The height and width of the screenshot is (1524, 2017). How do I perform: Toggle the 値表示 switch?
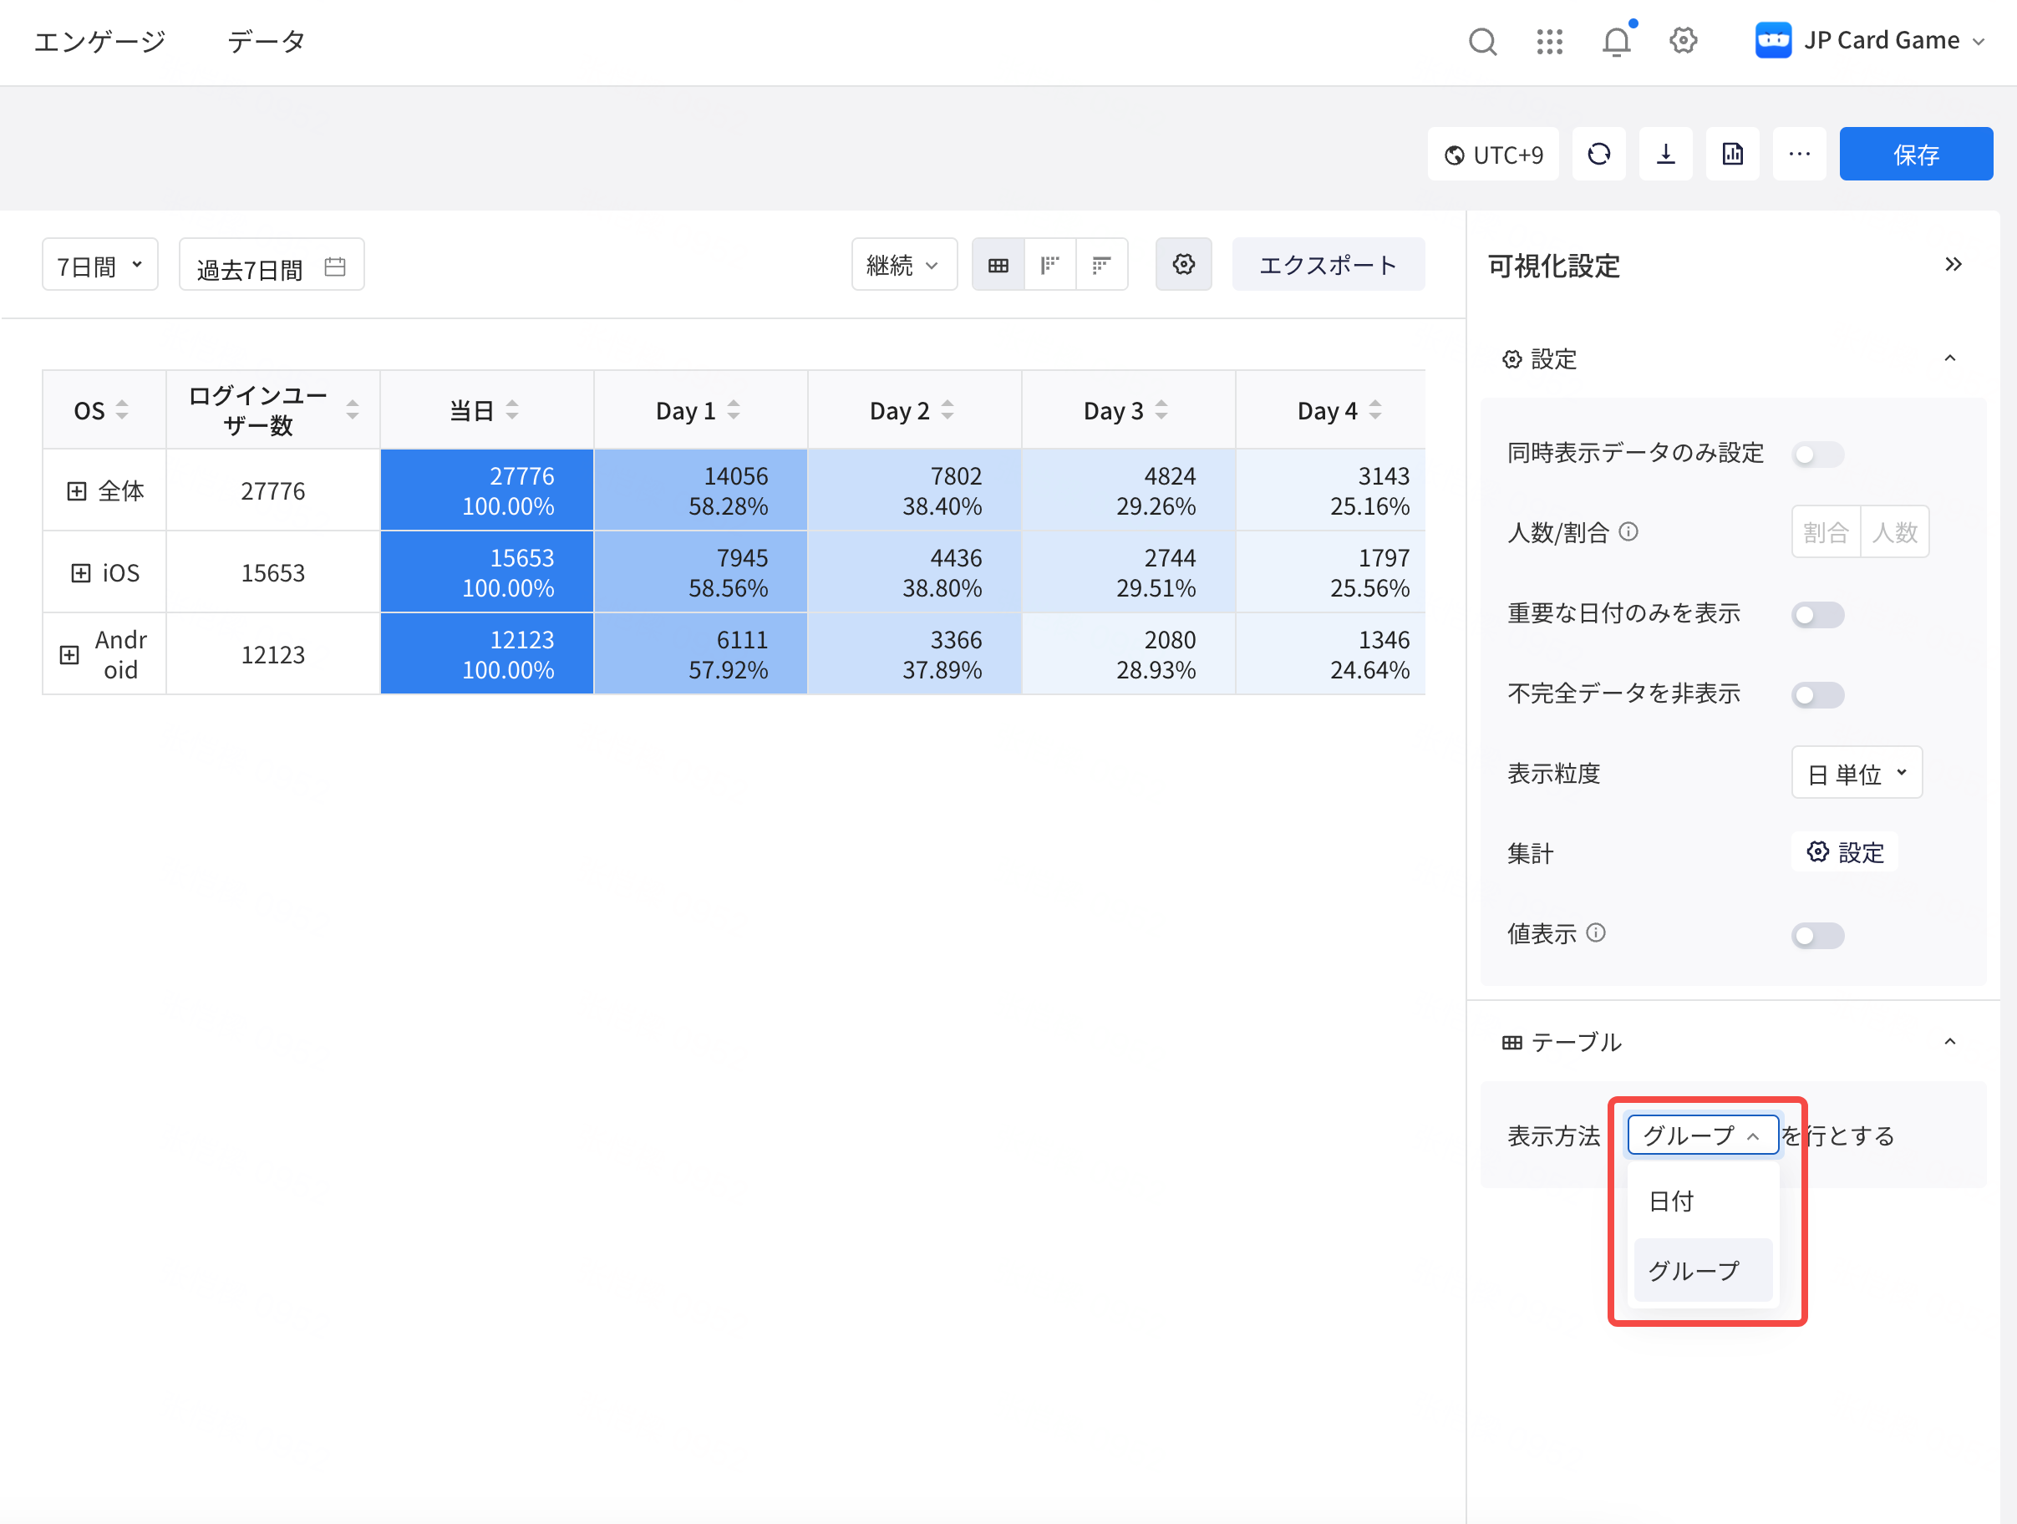pos(1817,936)
